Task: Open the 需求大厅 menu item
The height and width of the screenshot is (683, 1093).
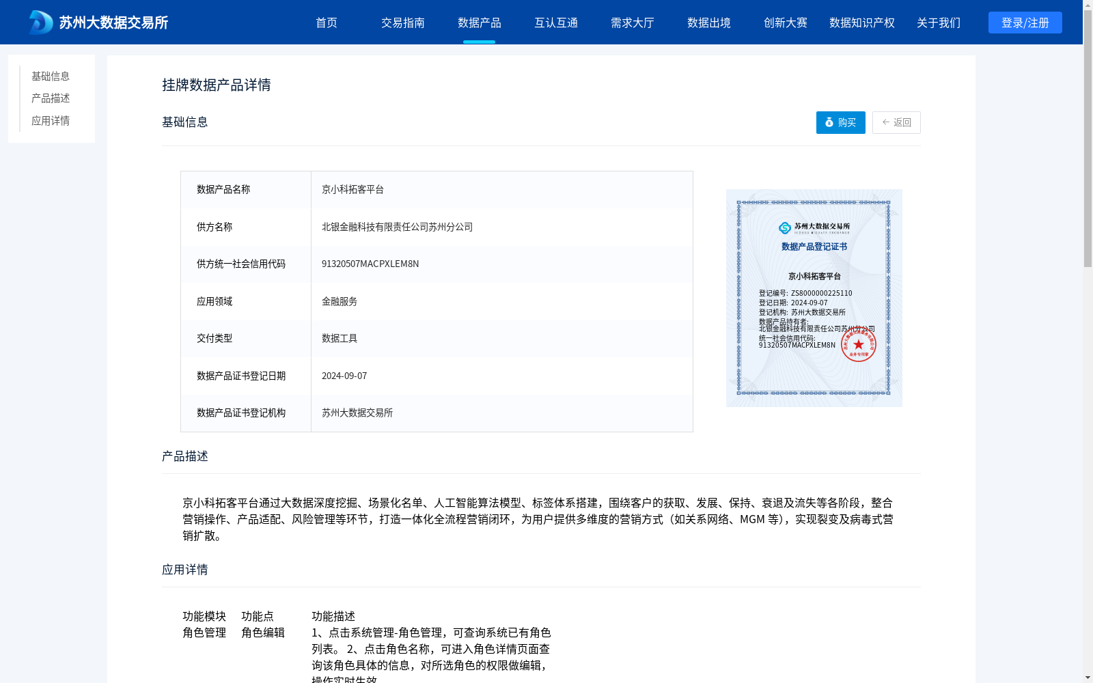Action: pos(633,23)
